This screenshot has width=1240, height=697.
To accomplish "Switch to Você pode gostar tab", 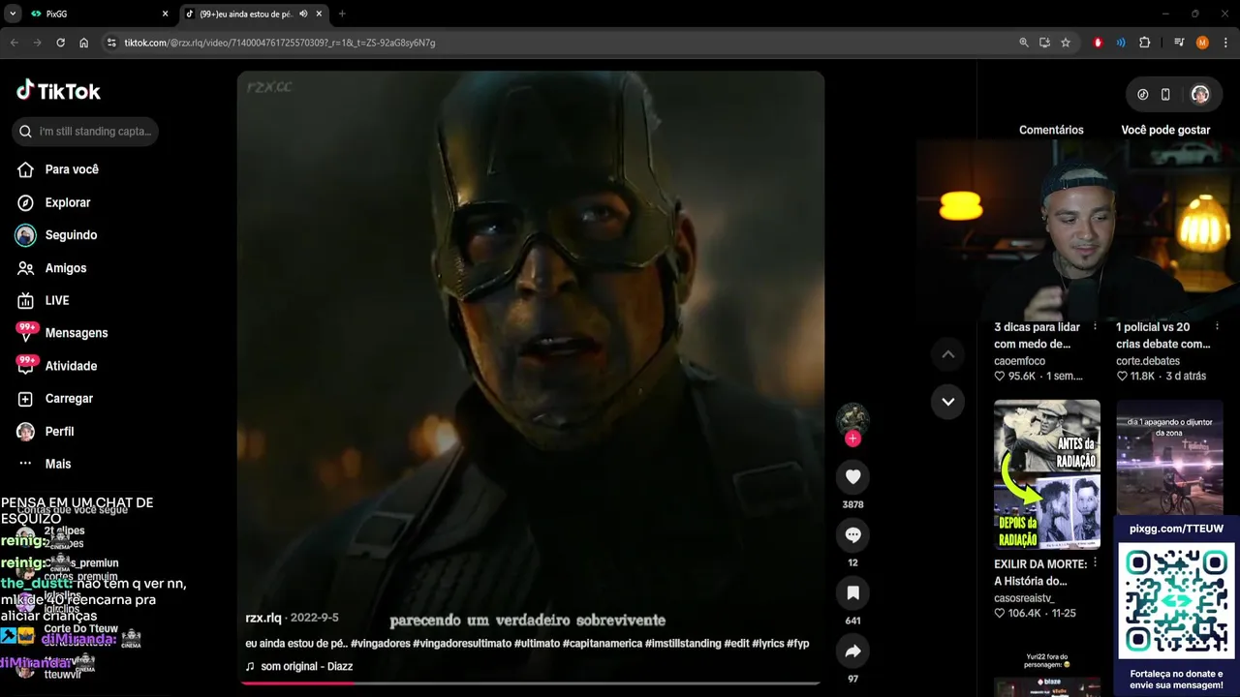I will pos(1165,130).
